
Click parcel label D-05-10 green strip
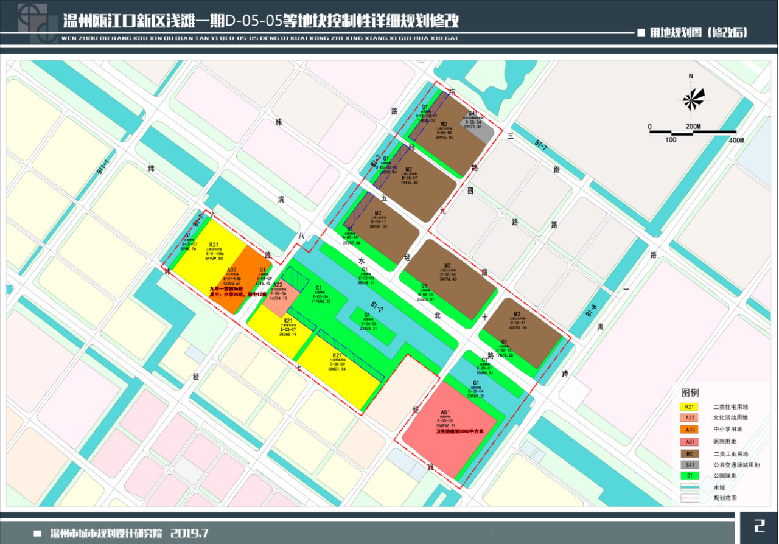point(350,236)
